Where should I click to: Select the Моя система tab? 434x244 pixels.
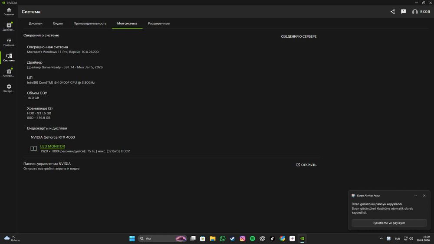tap(127, 23)
